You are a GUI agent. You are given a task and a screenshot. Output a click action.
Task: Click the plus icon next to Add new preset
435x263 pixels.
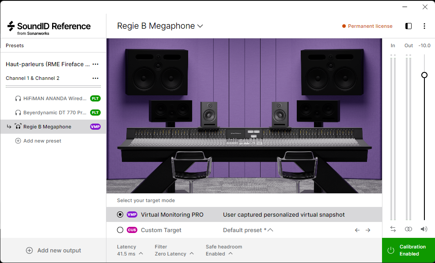click(18, 141)
